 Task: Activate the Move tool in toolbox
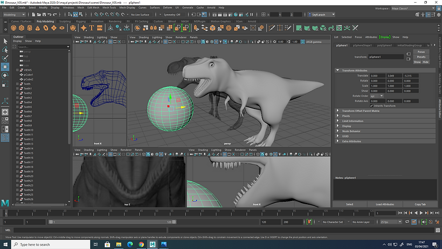click(x=5, y=67)
